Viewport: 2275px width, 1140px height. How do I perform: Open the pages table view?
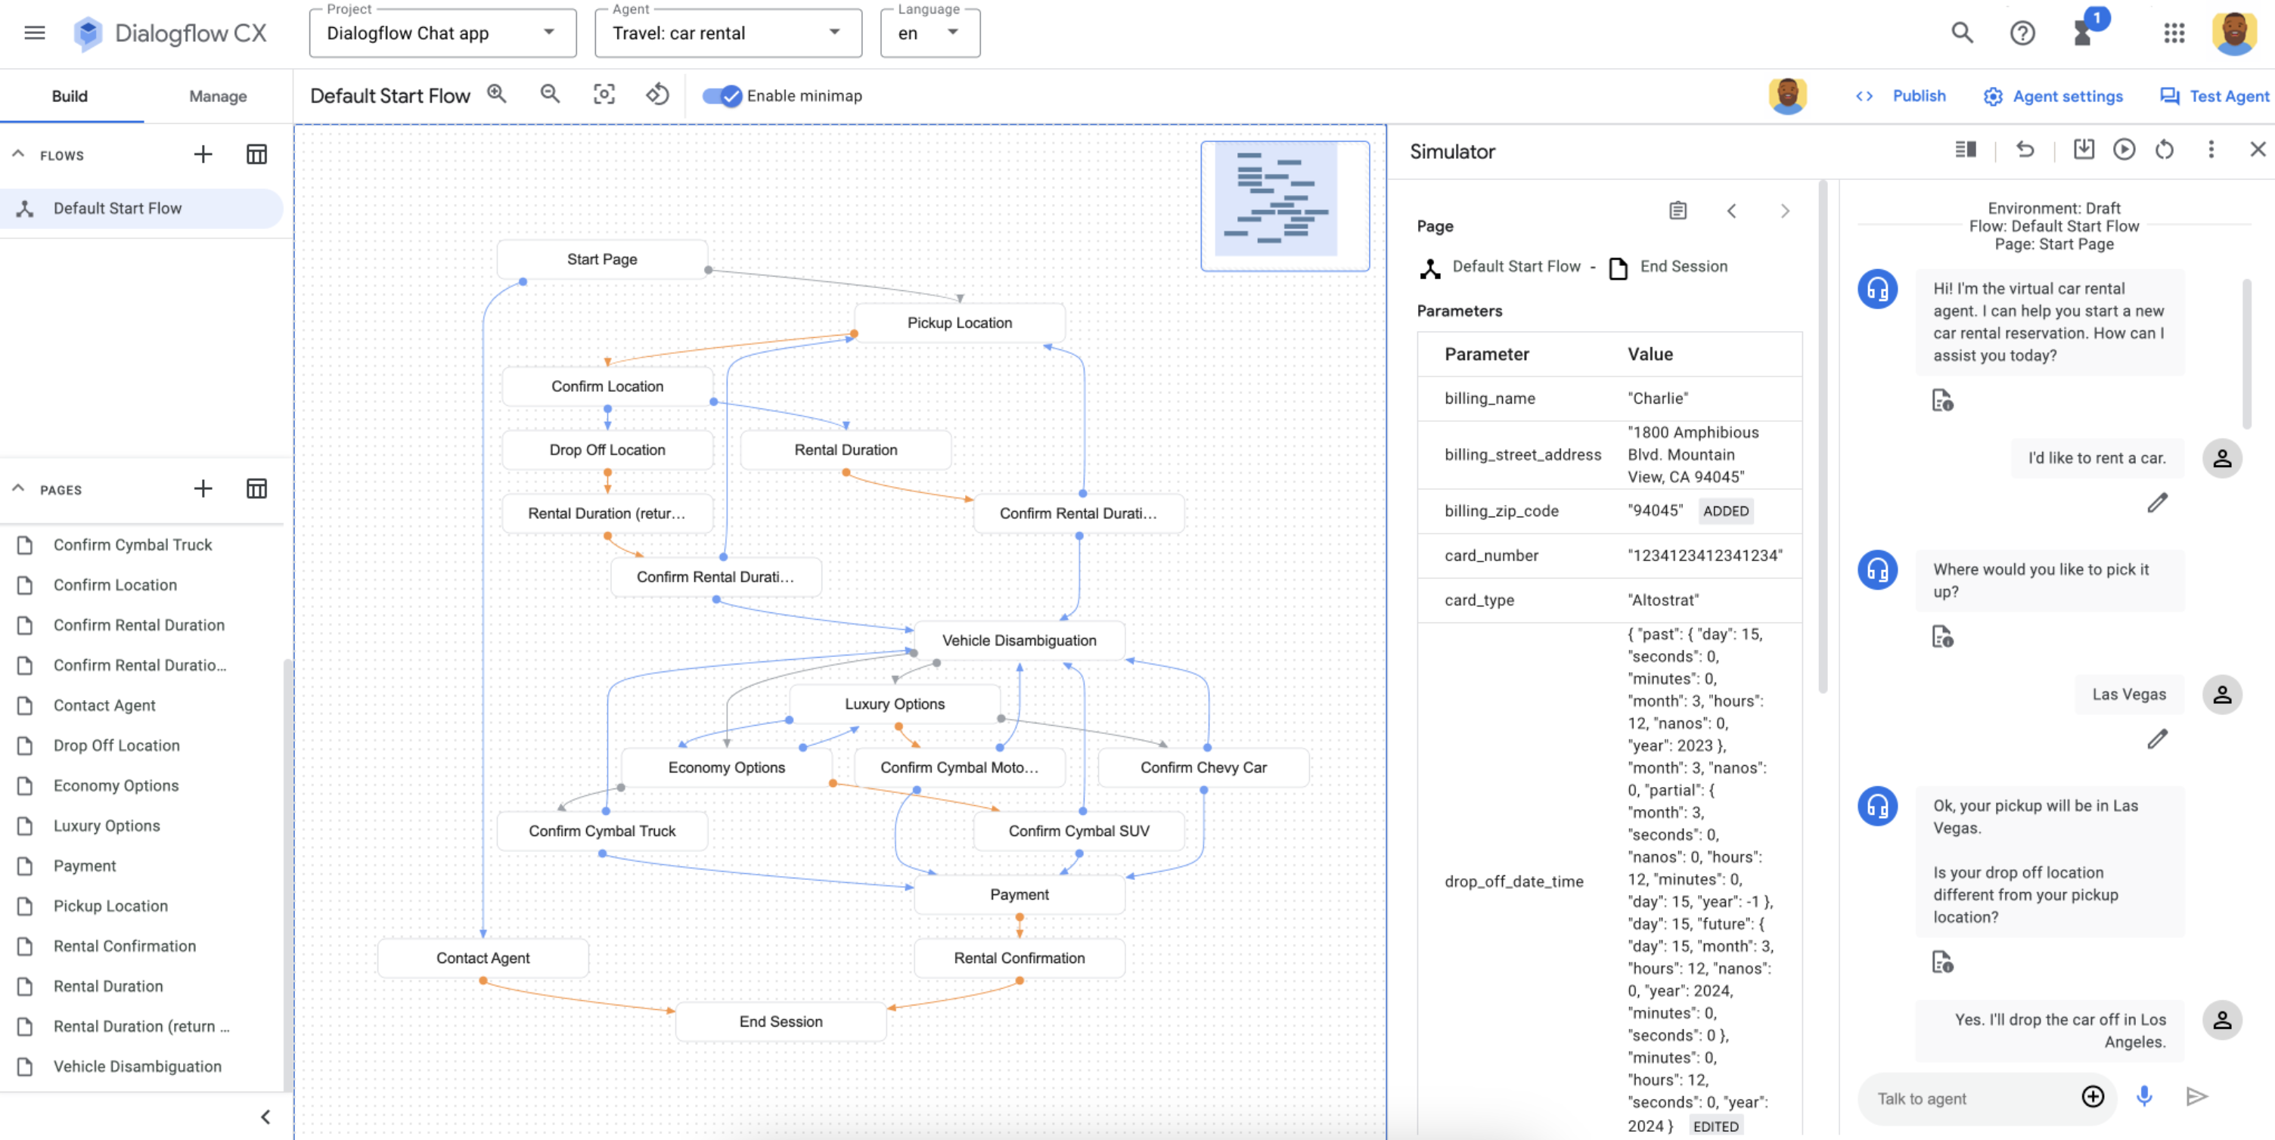[256, 488]
